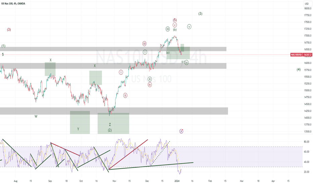Screen dimensions: 313x184
Task: Click the Apr date on time axis
Action: click(273, 181)
